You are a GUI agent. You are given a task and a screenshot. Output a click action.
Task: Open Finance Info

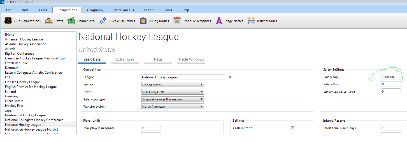(x=81, y=21)
